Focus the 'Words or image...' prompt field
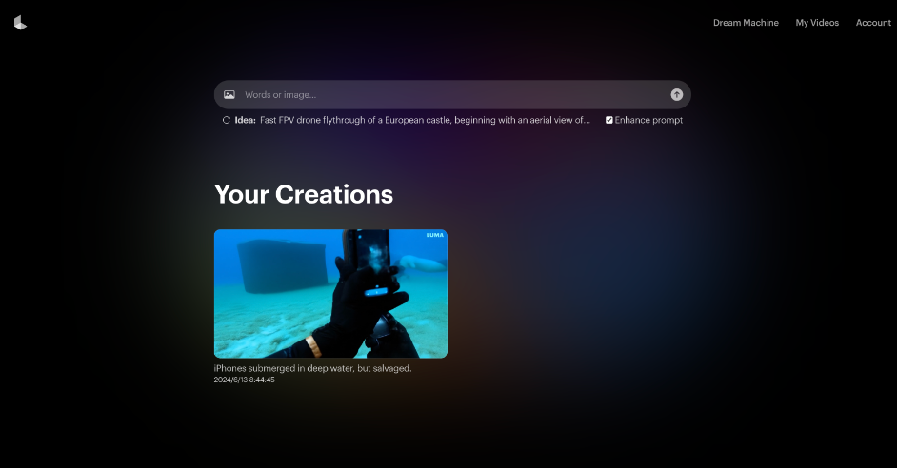Viewport: 897px width, 468px height. tap(448, 95)
